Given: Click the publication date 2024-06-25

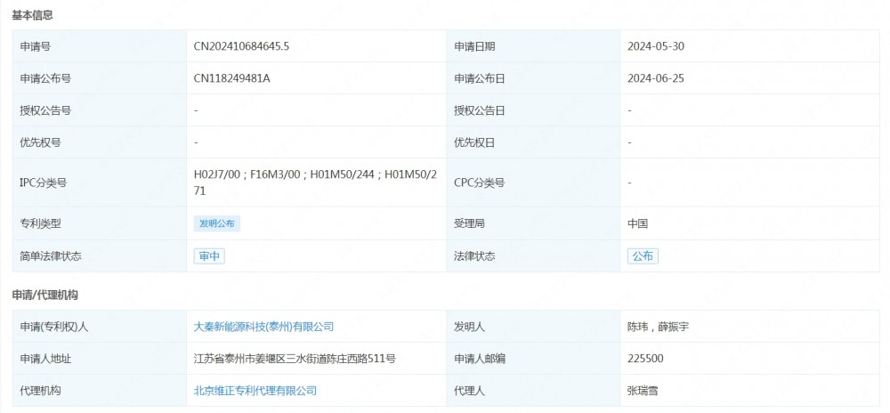Looking at the screenshot, I should [x=655, y=78].
